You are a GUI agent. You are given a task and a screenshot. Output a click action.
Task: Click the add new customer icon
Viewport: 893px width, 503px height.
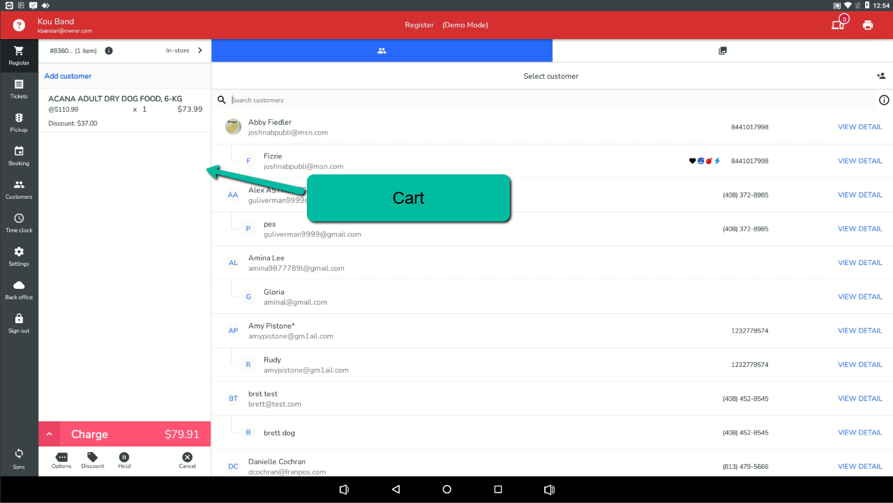(x=881, y=76)
